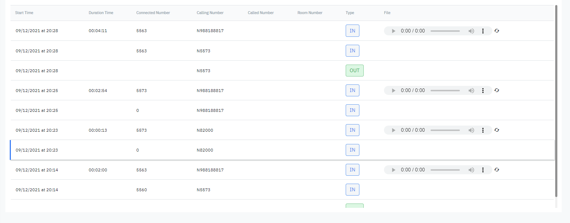
Task: Play the 00:04:11 call recording
Action: 393,31
